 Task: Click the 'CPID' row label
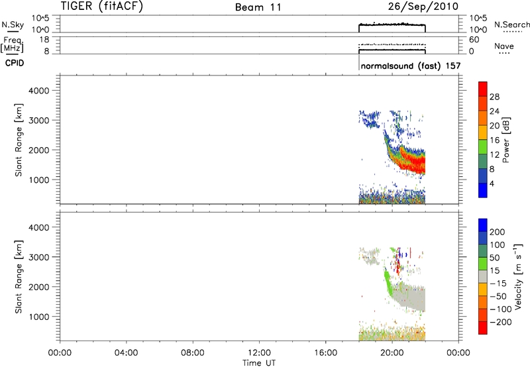[15, 63]
